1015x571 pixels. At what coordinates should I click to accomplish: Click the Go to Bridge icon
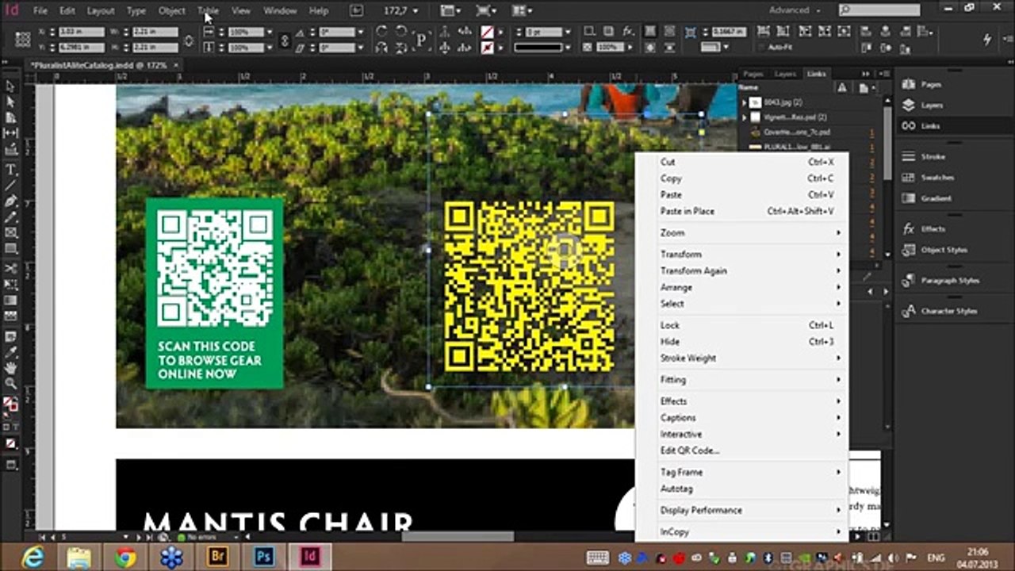[x=356, y=11]
